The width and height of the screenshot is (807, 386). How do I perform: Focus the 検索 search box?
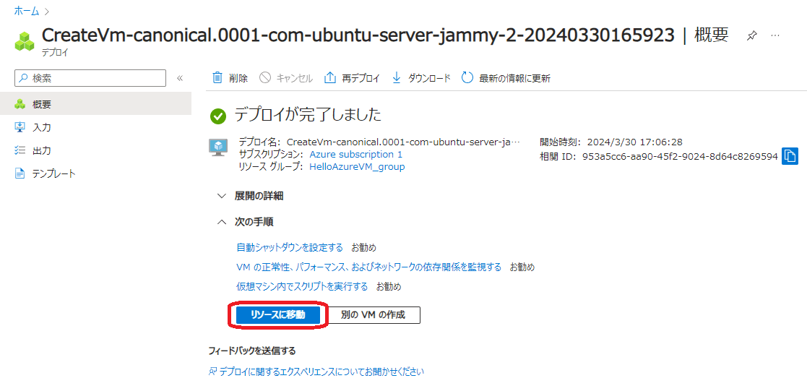(90, 78)
